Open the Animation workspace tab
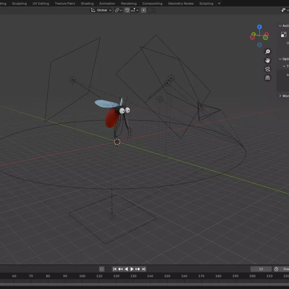The image size is (289, 289). coord(107,3)
